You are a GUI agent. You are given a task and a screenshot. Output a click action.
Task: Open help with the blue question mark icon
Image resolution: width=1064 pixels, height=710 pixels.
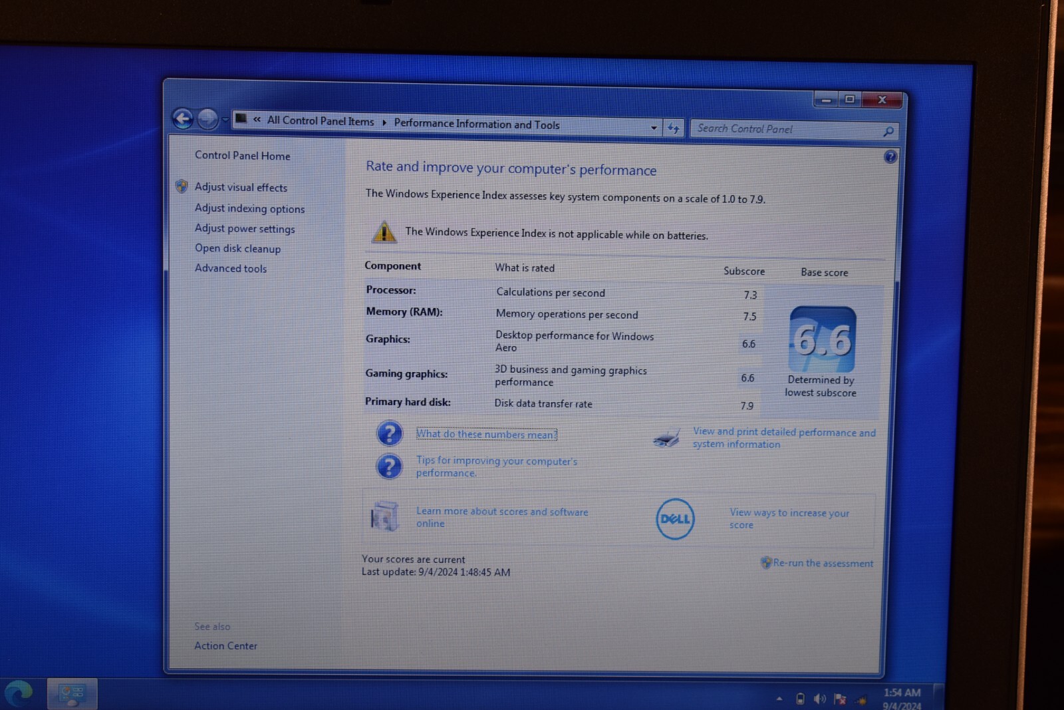pos(890,157)
